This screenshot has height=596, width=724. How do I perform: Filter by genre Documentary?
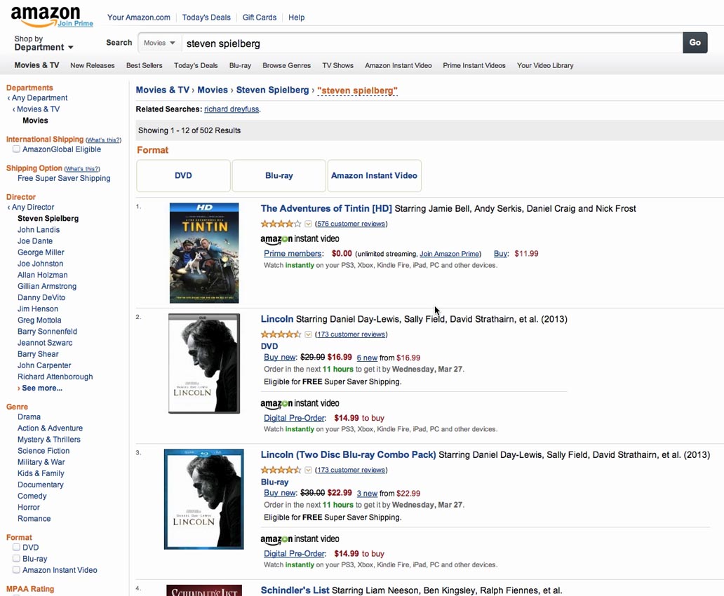[x=40, y=485]
